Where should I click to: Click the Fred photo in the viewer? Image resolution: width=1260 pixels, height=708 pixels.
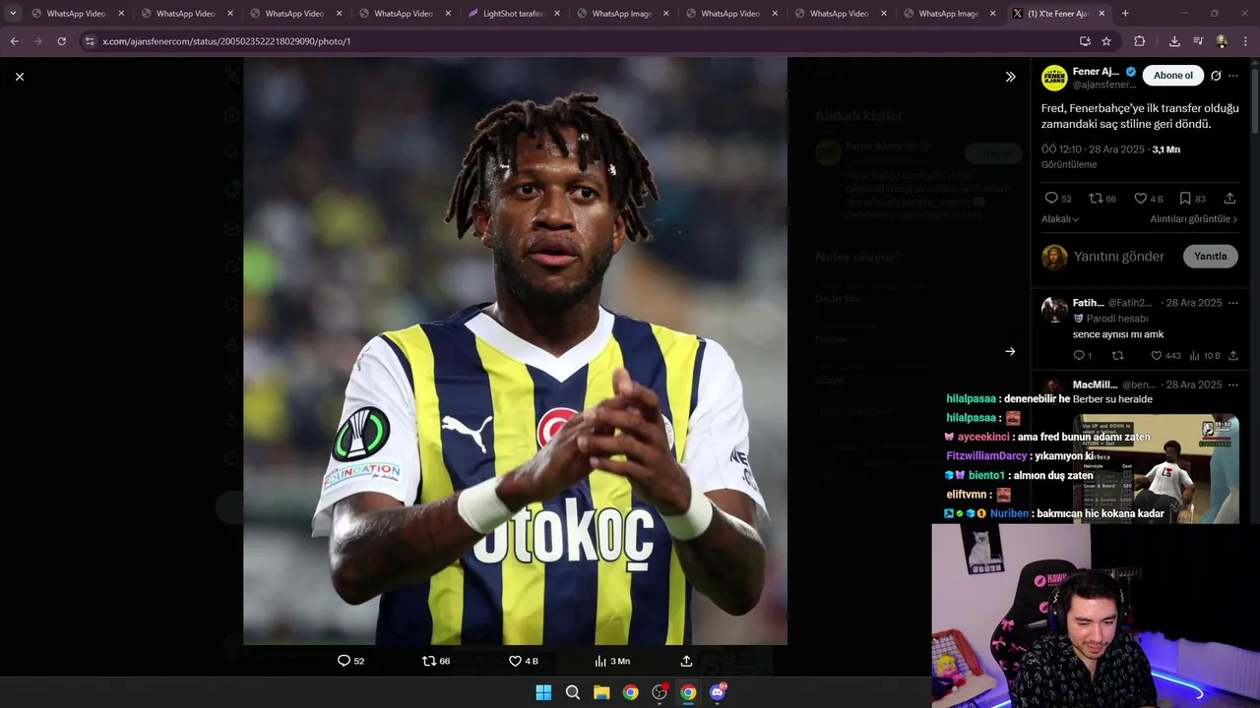[x=515, y=351]
